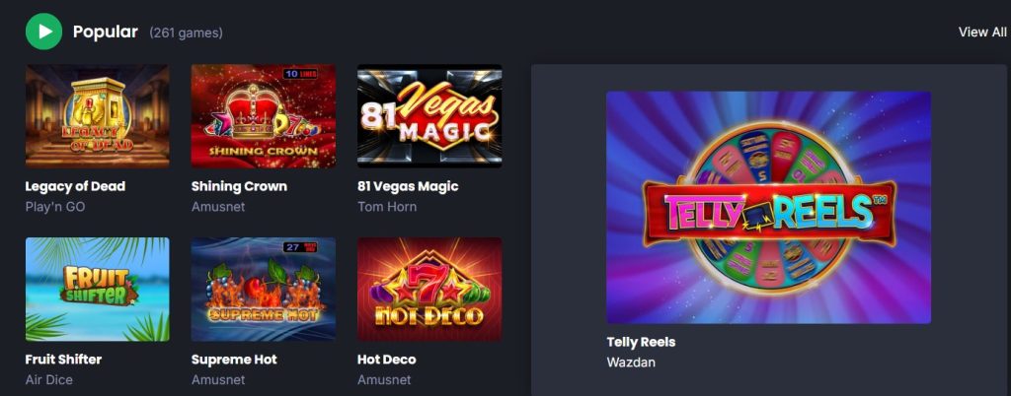
Task: Click the Tom Horn provider name
Action: (387, 207)
